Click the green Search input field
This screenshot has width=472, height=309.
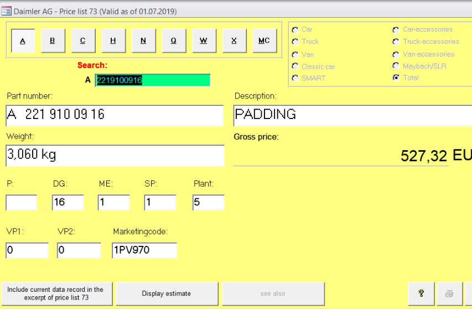(x=153, y=80)
